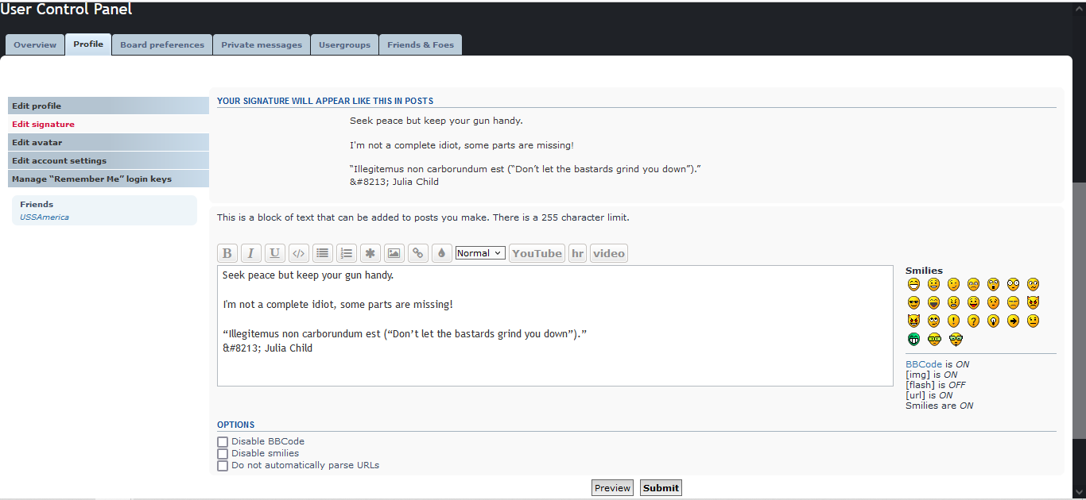Image resolution: width=1086 pixels, height=500 pixels.
Task: Insert the rolling eyes smiley
Action: click(x=933, y=321)
